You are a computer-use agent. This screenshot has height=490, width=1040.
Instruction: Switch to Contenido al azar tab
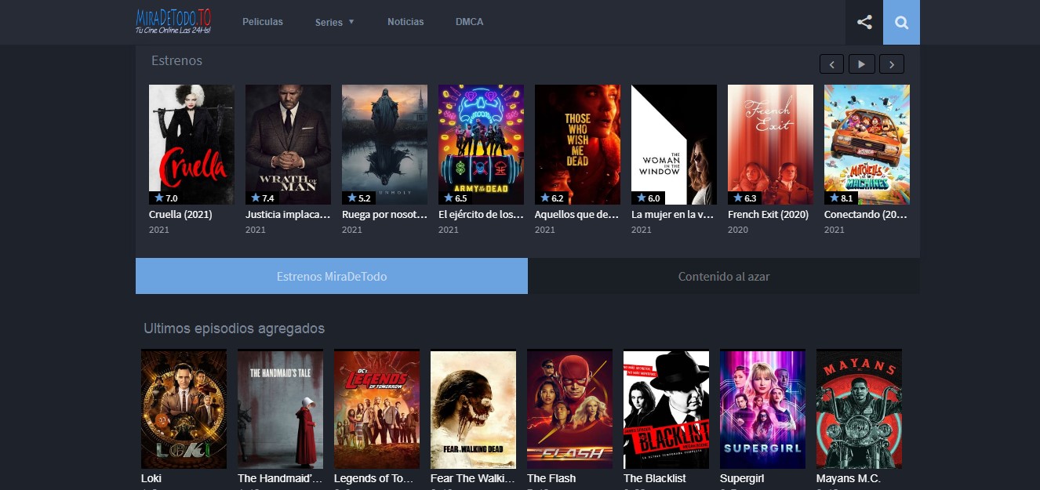point(724,276)
